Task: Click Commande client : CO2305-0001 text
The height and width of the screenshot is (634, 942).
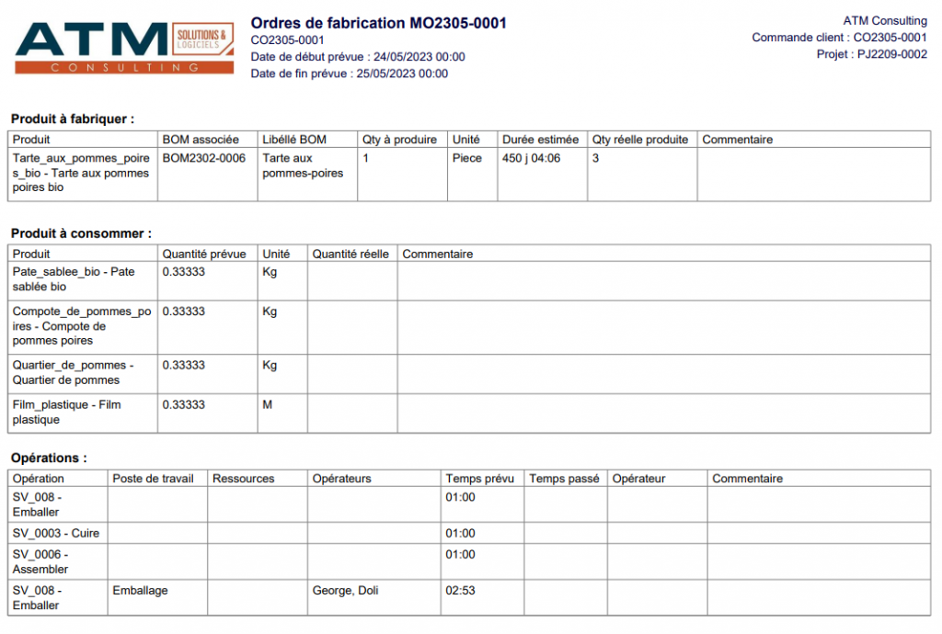Action: 839,38
